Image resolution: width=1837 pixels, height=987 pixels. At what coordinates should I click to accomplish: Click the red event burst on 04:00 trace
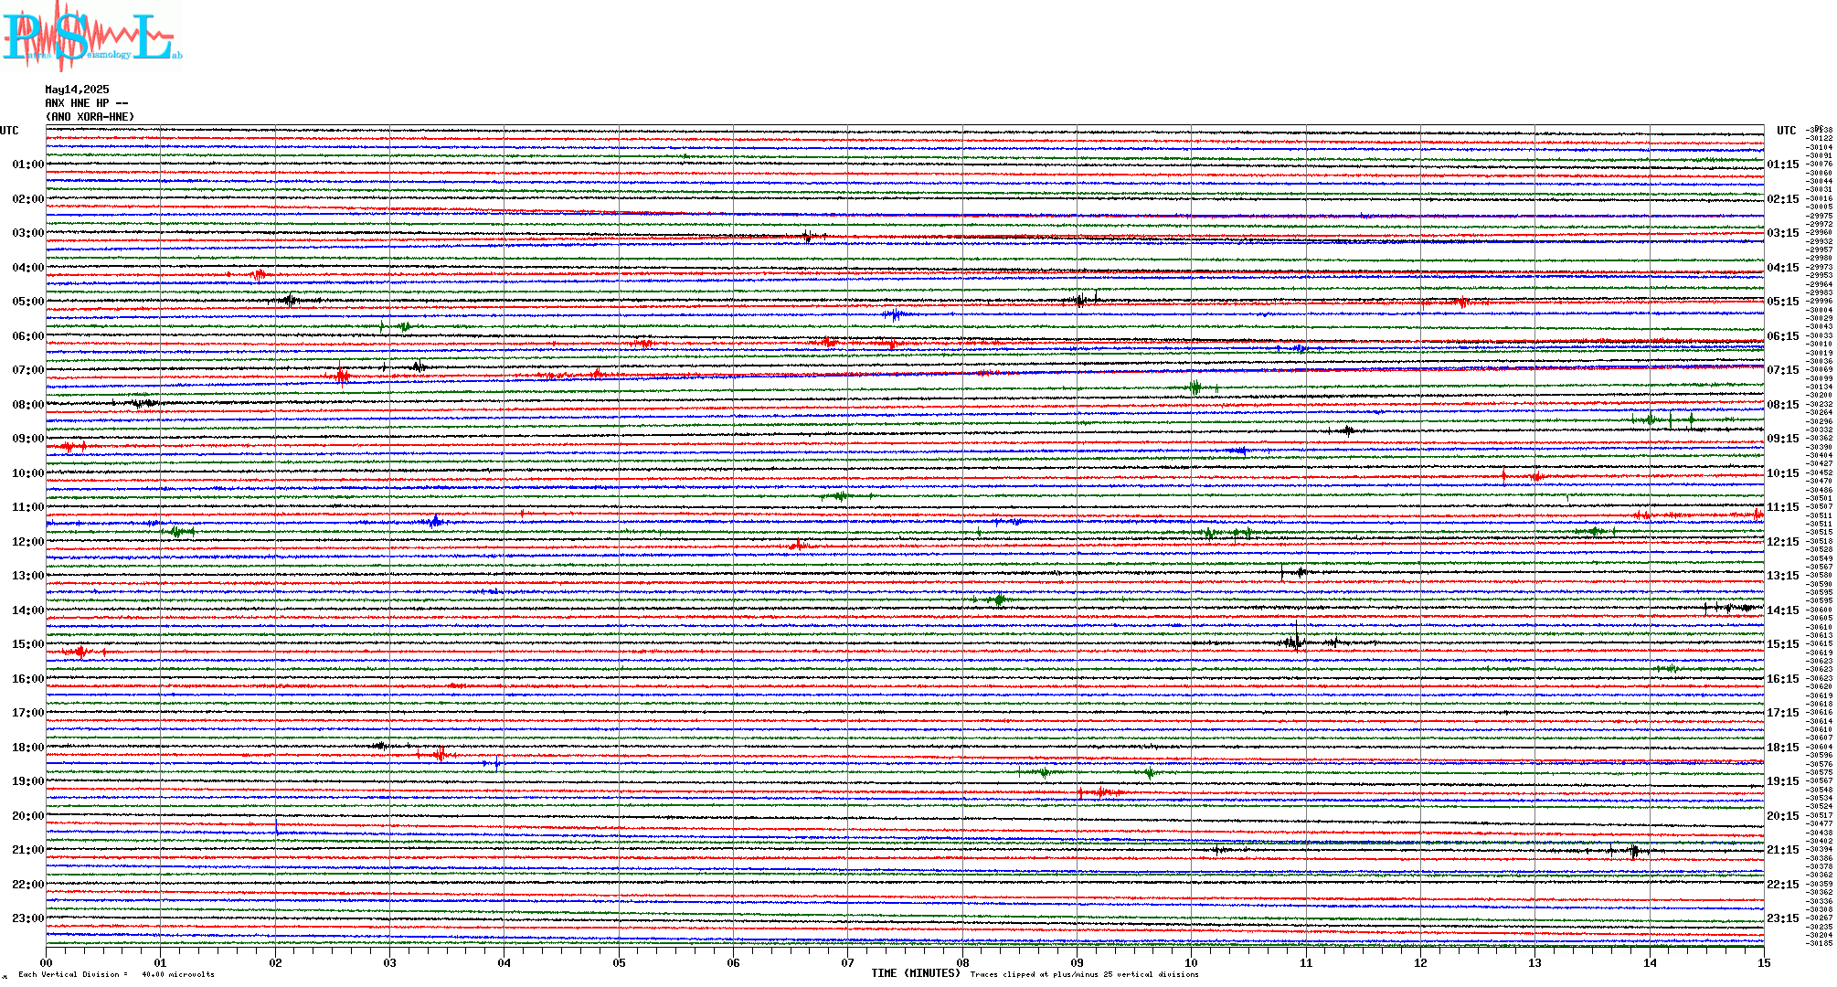click(x=259, y=274)
